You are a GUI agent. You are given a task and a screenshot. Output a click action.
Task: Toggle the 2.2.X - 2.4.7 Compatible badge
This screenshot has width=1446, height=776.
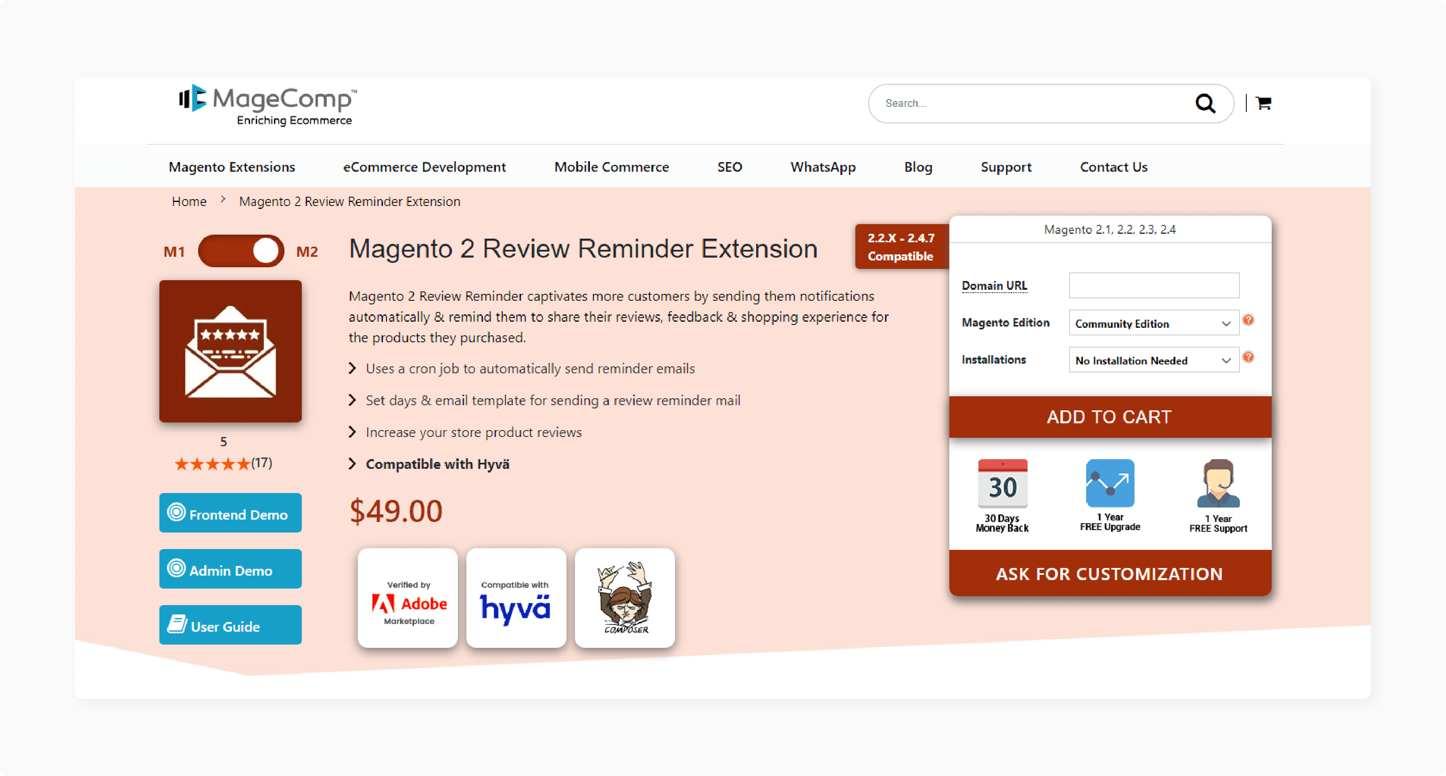pos(899,248)
